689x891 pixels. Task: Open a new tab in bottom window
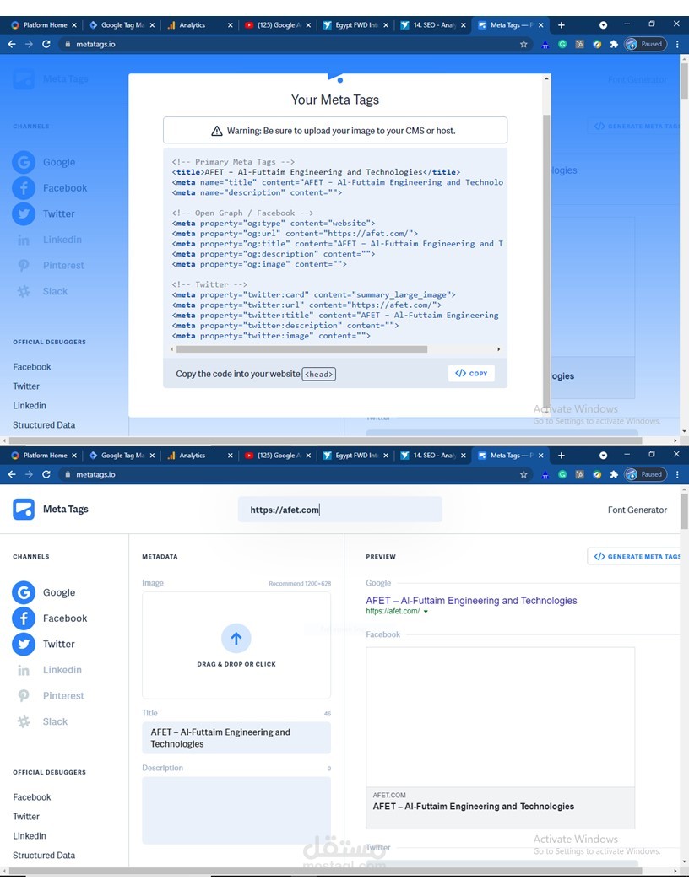(562, 455)
